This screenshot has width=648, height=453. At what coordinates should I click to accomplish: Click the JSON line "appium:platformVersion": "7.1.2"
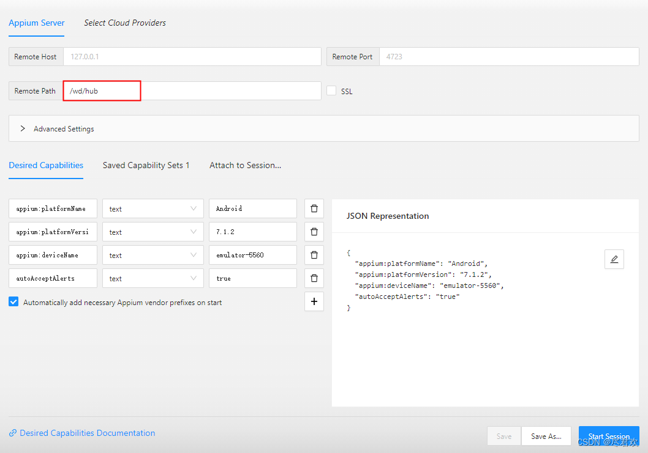(x=423, y=274)
